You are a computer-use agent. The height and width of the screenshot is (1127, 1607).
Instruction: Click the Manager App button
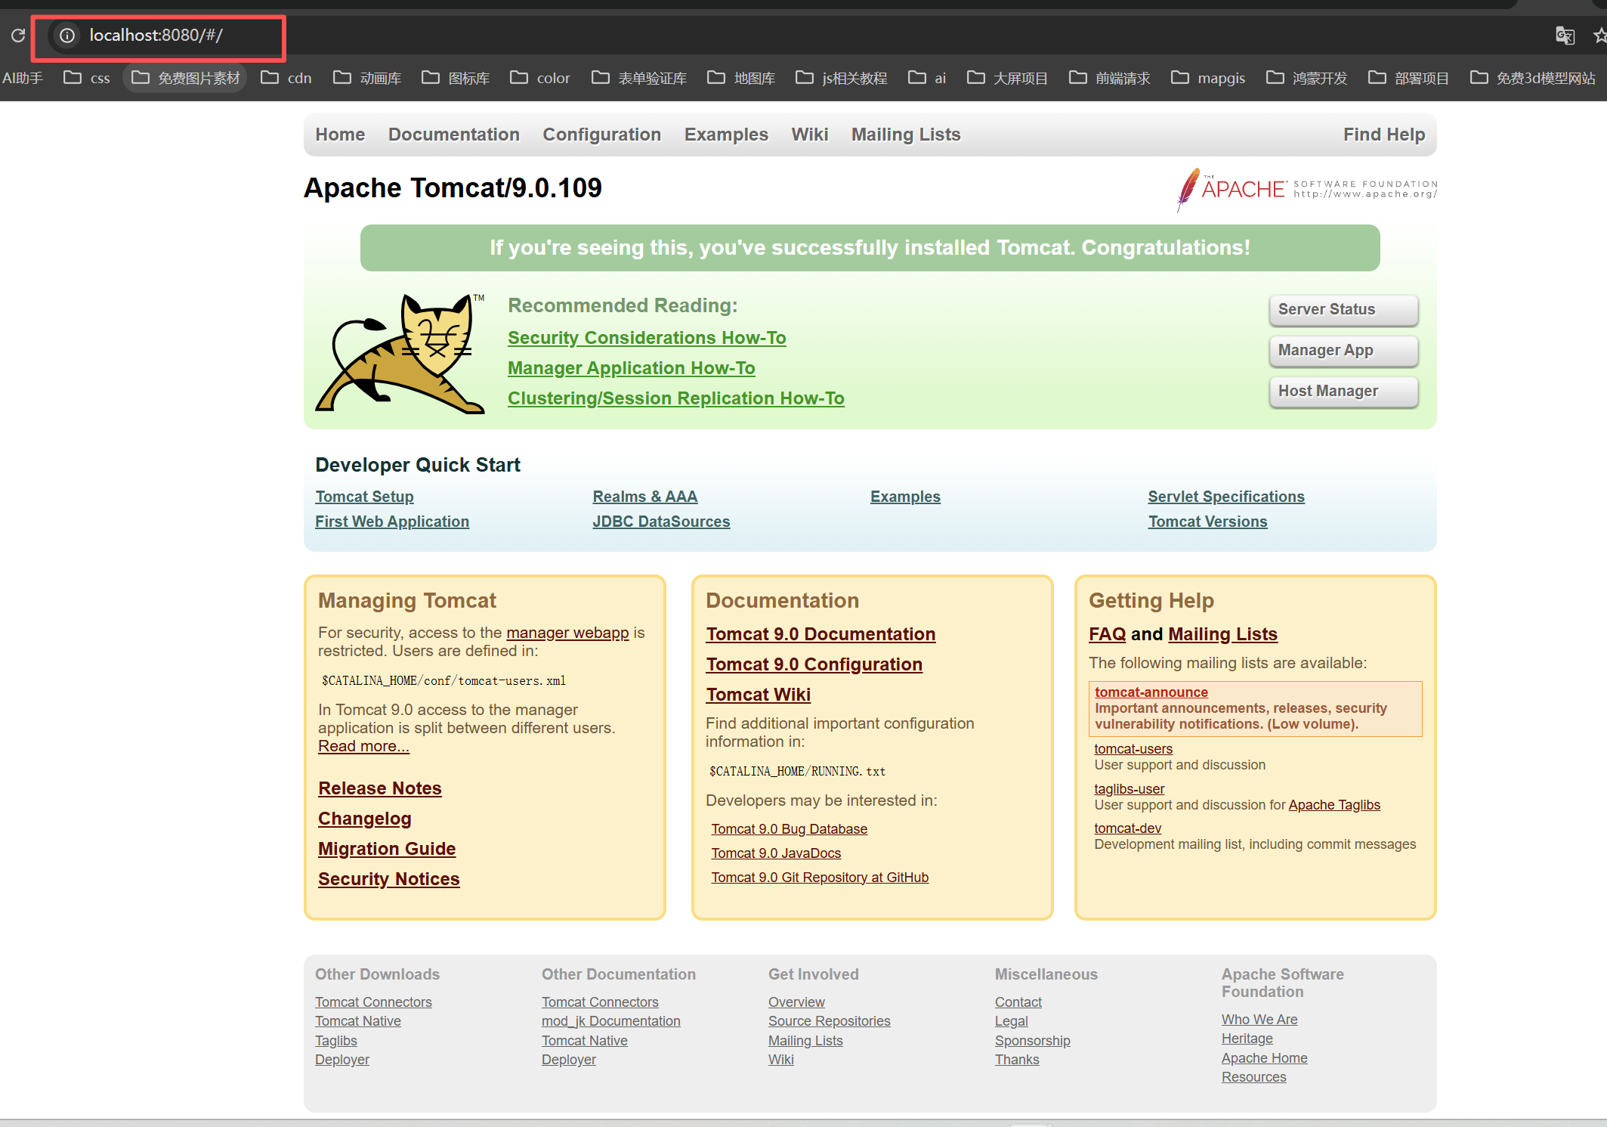coord(1343,351)
